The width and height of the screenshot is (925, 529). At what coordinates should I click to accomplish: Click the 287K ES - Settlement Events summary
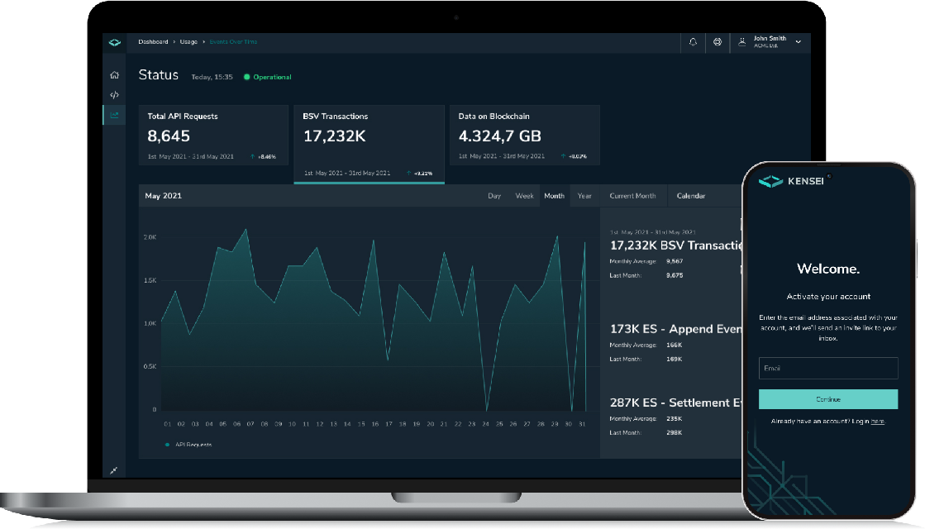[x=676, y=403]
